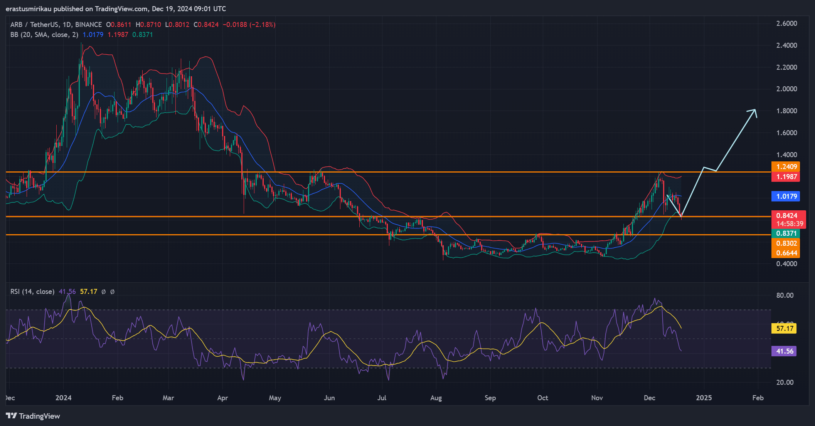The height and width of the screenshot is (426, 815).
Task: Click the 1.0179 blue basis price label
Action: [x=786, y=196]
